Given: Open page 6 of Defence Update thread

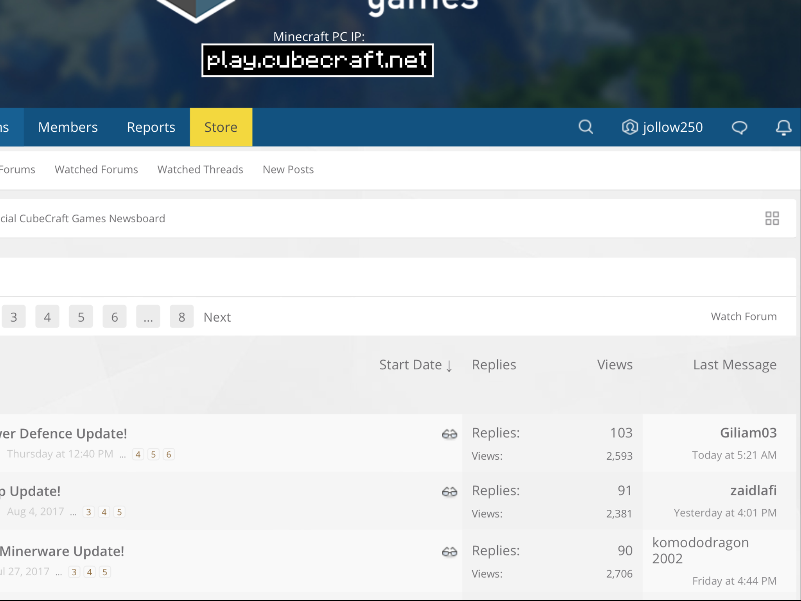Looking at the screenshot, I should (169, 454).
